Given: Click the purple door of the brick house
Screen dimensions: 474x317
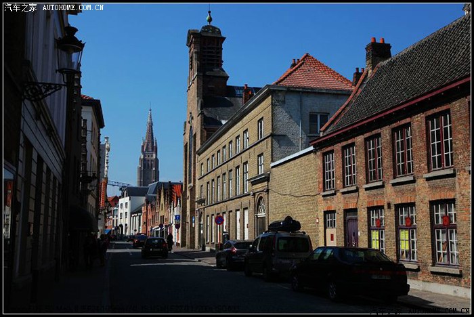Looking at the screenshot, I should (x=351, y=230).
